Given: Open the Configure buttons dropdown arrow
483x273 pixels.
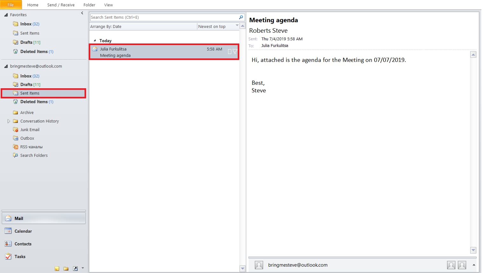Looking at the screenshot, I should [x=83, y=268].
